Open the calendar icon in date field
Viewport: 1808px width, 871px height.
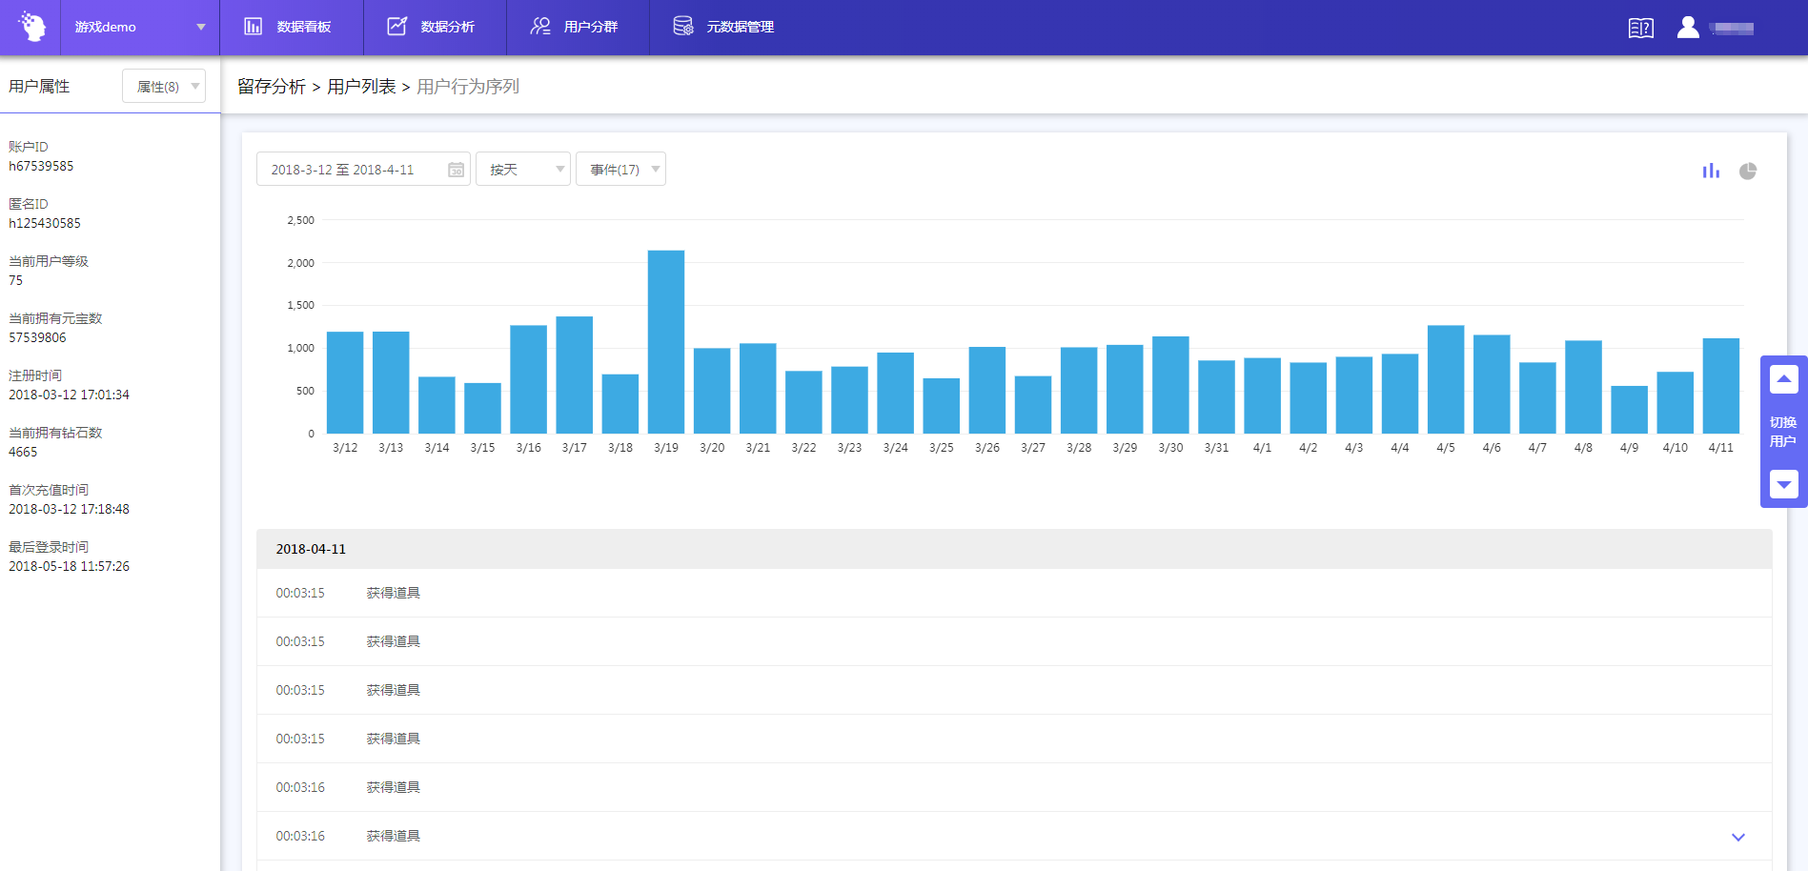pos(456,170)
